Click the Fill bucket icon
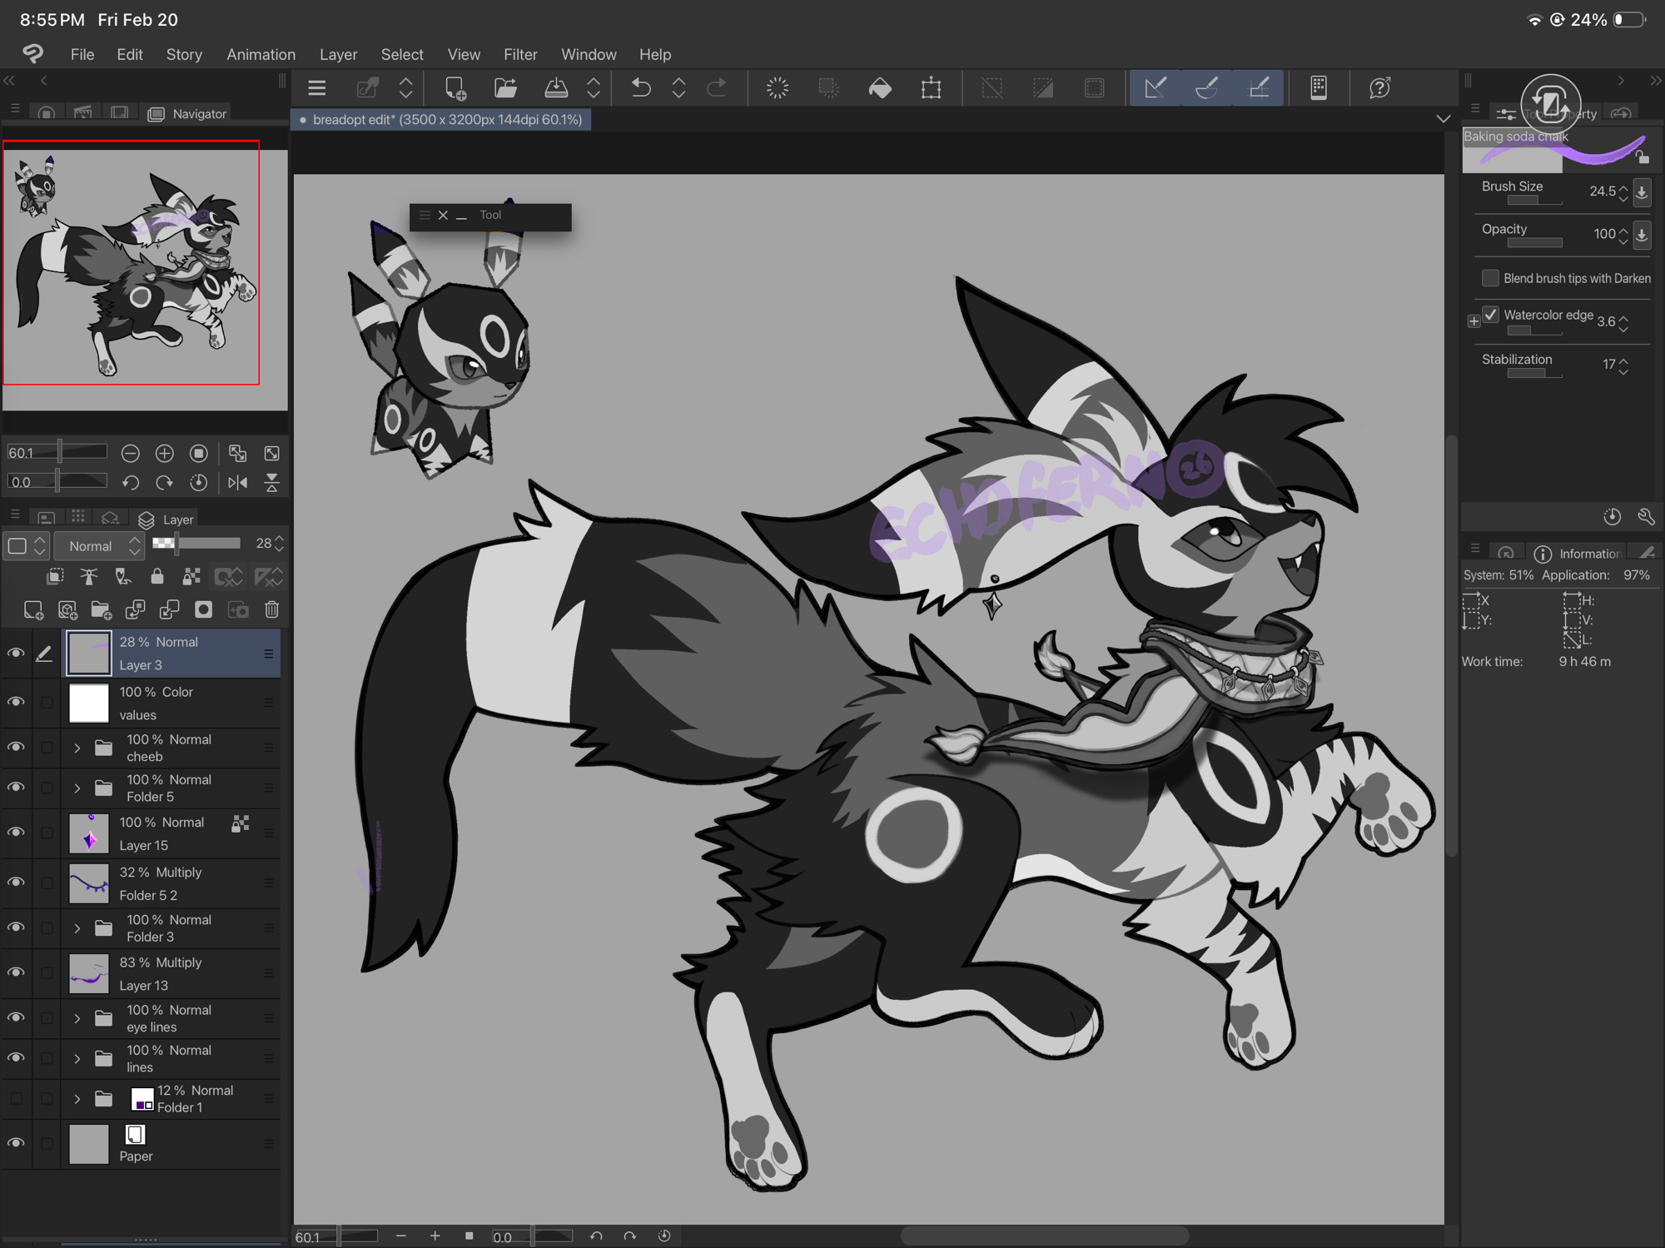 [880, 87]
